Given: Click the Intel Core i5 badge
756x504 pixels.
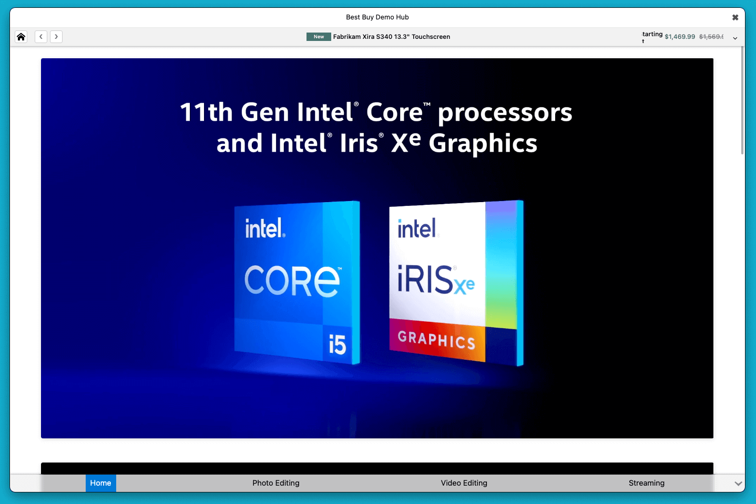Looking at the screenshot, I should [x=297, y=282].
